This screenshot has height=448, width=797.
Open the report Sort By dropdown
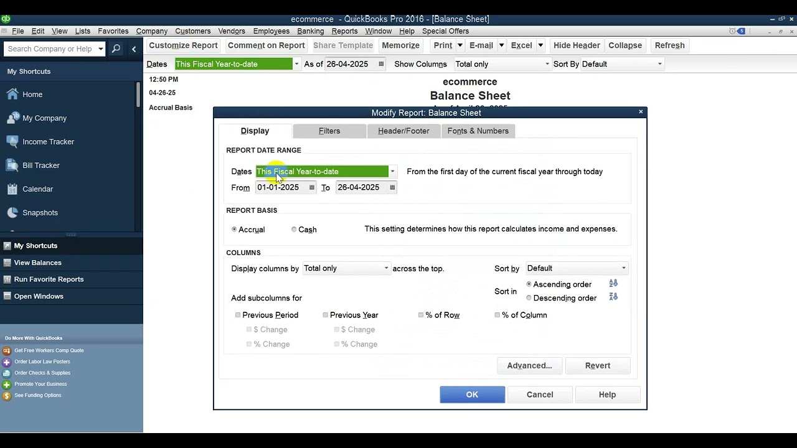tap(660, 64)
